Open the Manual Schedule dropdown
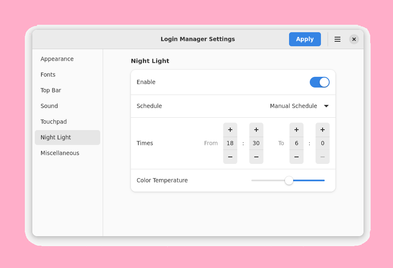Viewport: 393px width, 268px height. [299, 106]
